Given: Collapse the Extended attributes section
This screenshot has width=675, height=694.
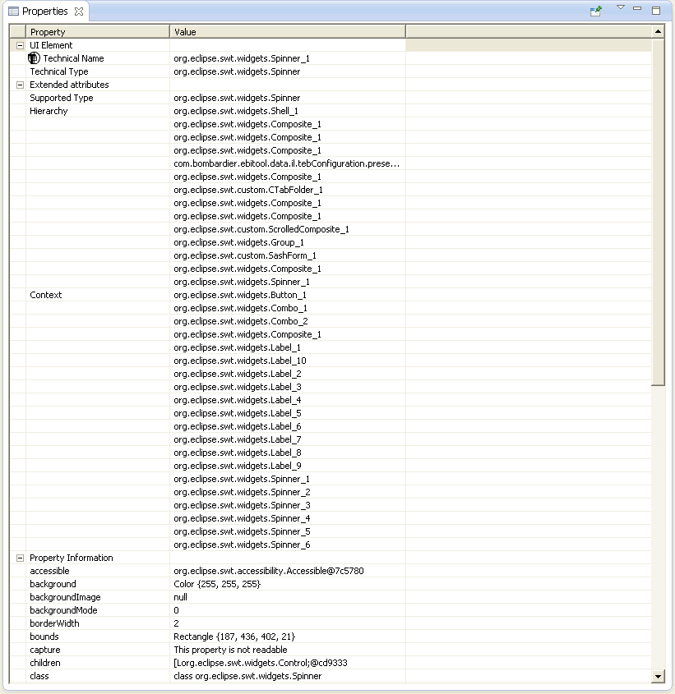Looking at the screenshot, I should (x=20, y=85).
